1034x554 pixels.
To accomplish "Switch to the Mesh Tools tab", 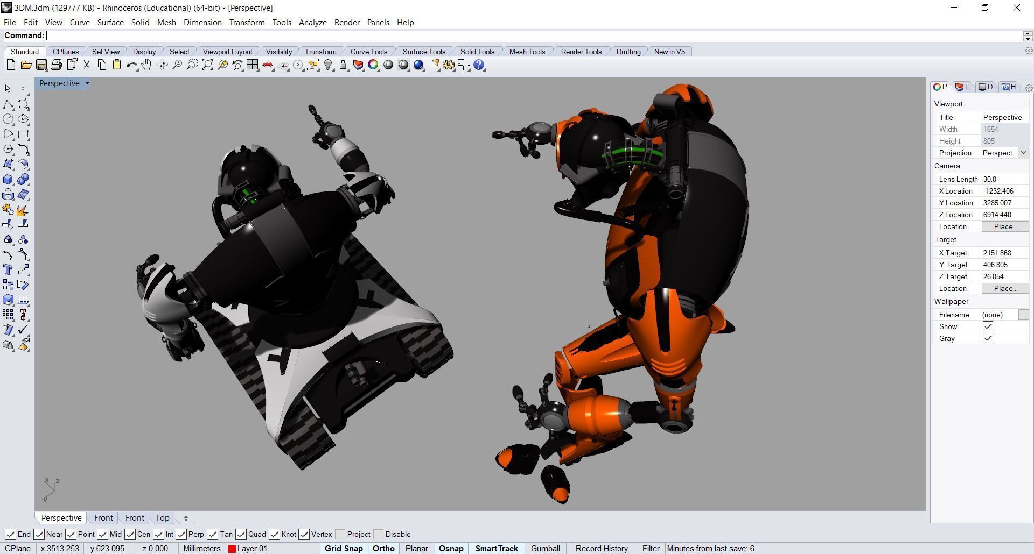I will pos(527,52).
